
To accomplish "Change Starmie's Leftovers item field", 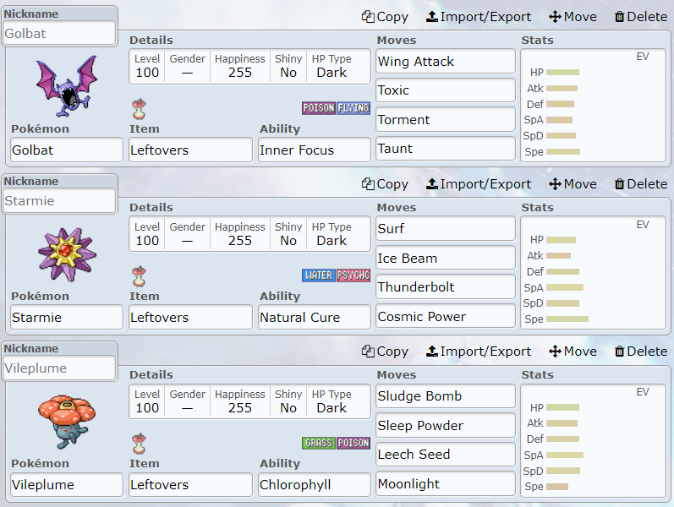I will 190,317.
